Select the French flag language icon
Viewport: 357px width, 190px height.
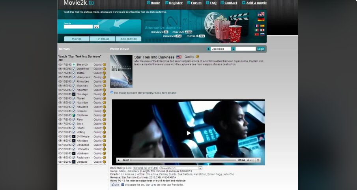[x=257, y=26]
